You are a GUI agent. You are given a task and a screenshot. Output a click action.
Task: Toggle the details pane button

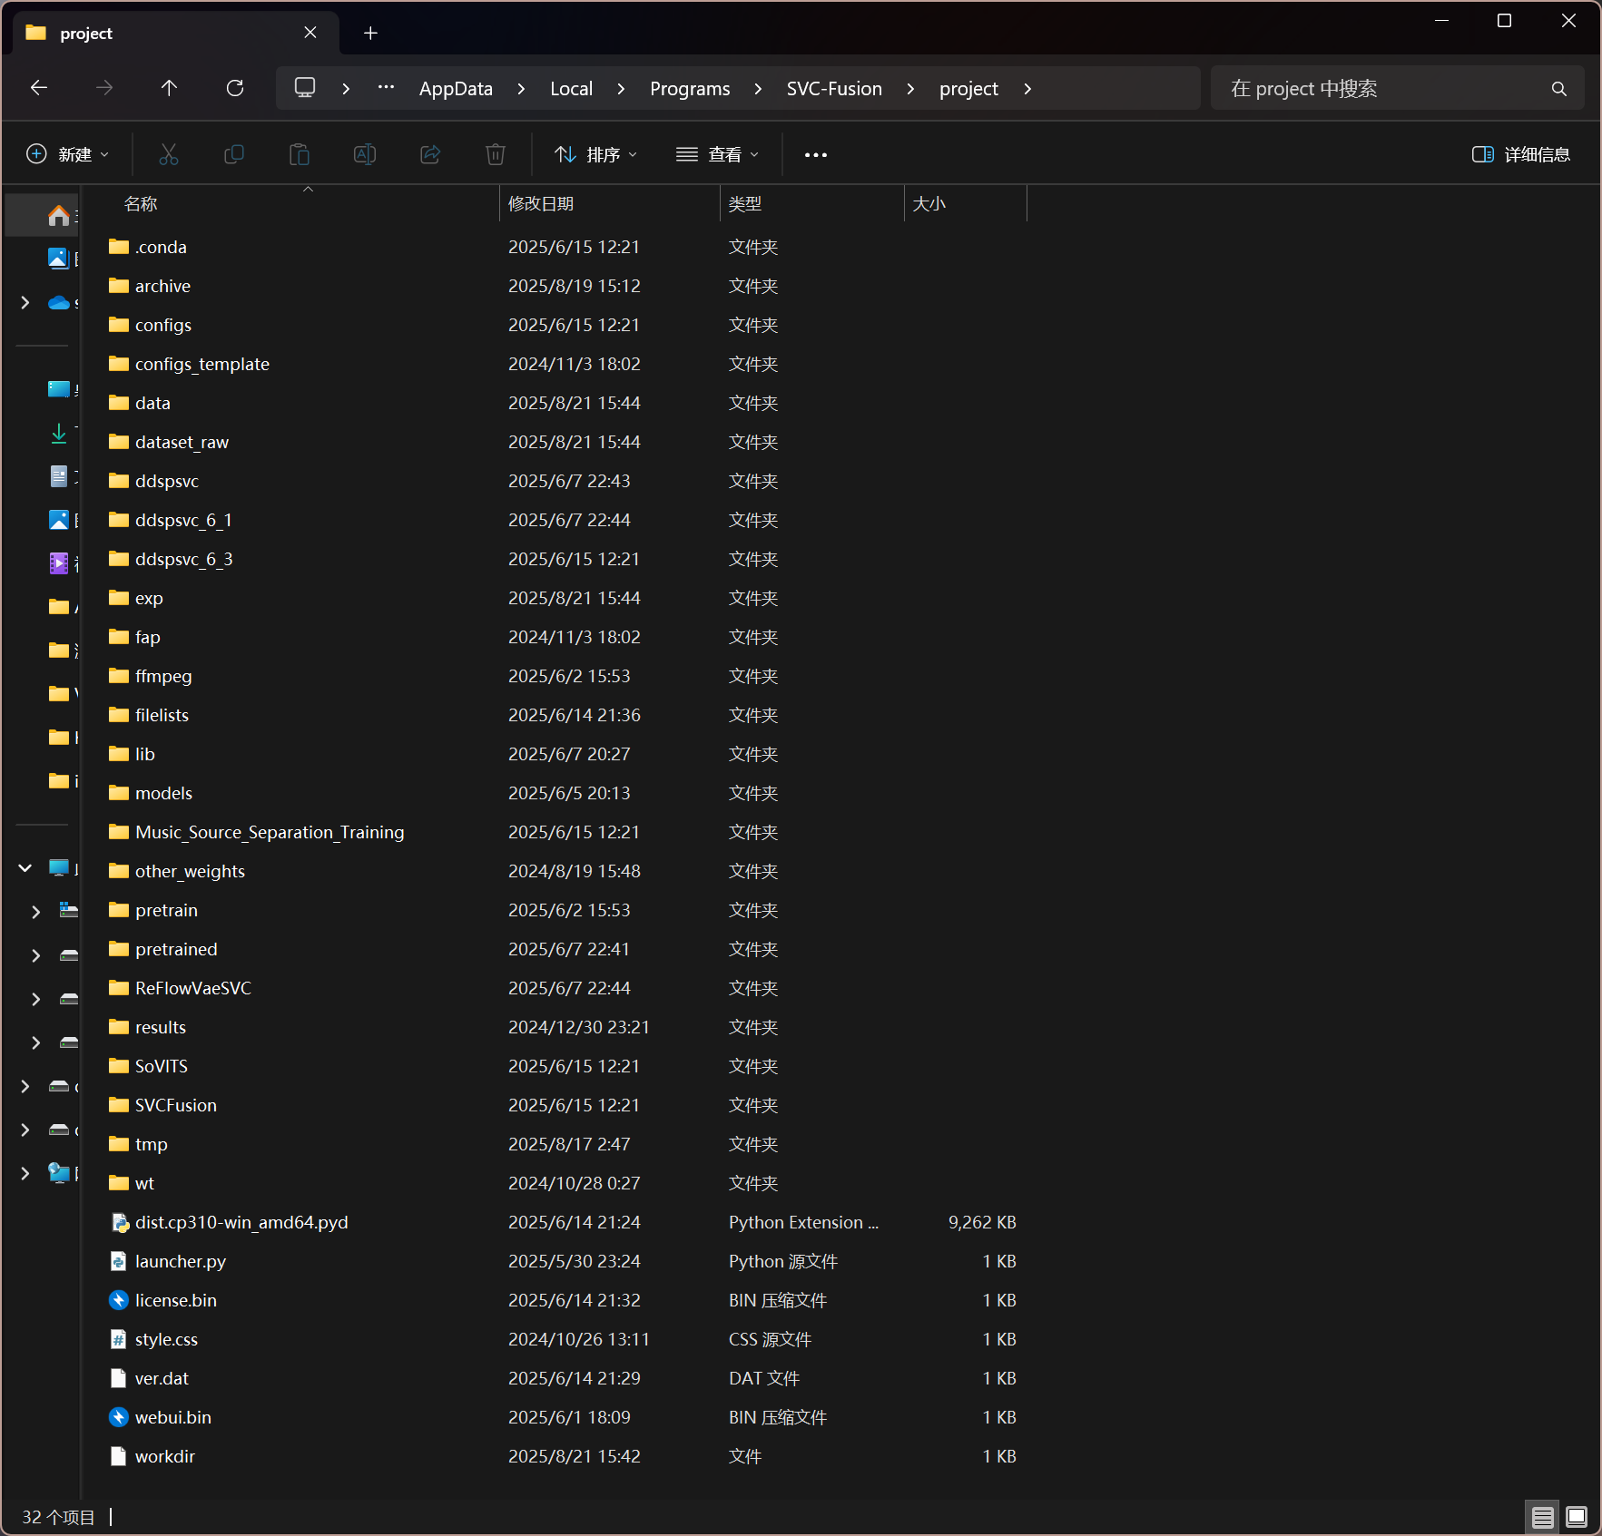(x=1521, y=154)
